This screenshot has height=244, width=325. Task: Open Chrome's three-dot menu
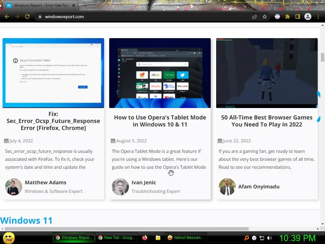pyautogui.click(x=318, y=17)
